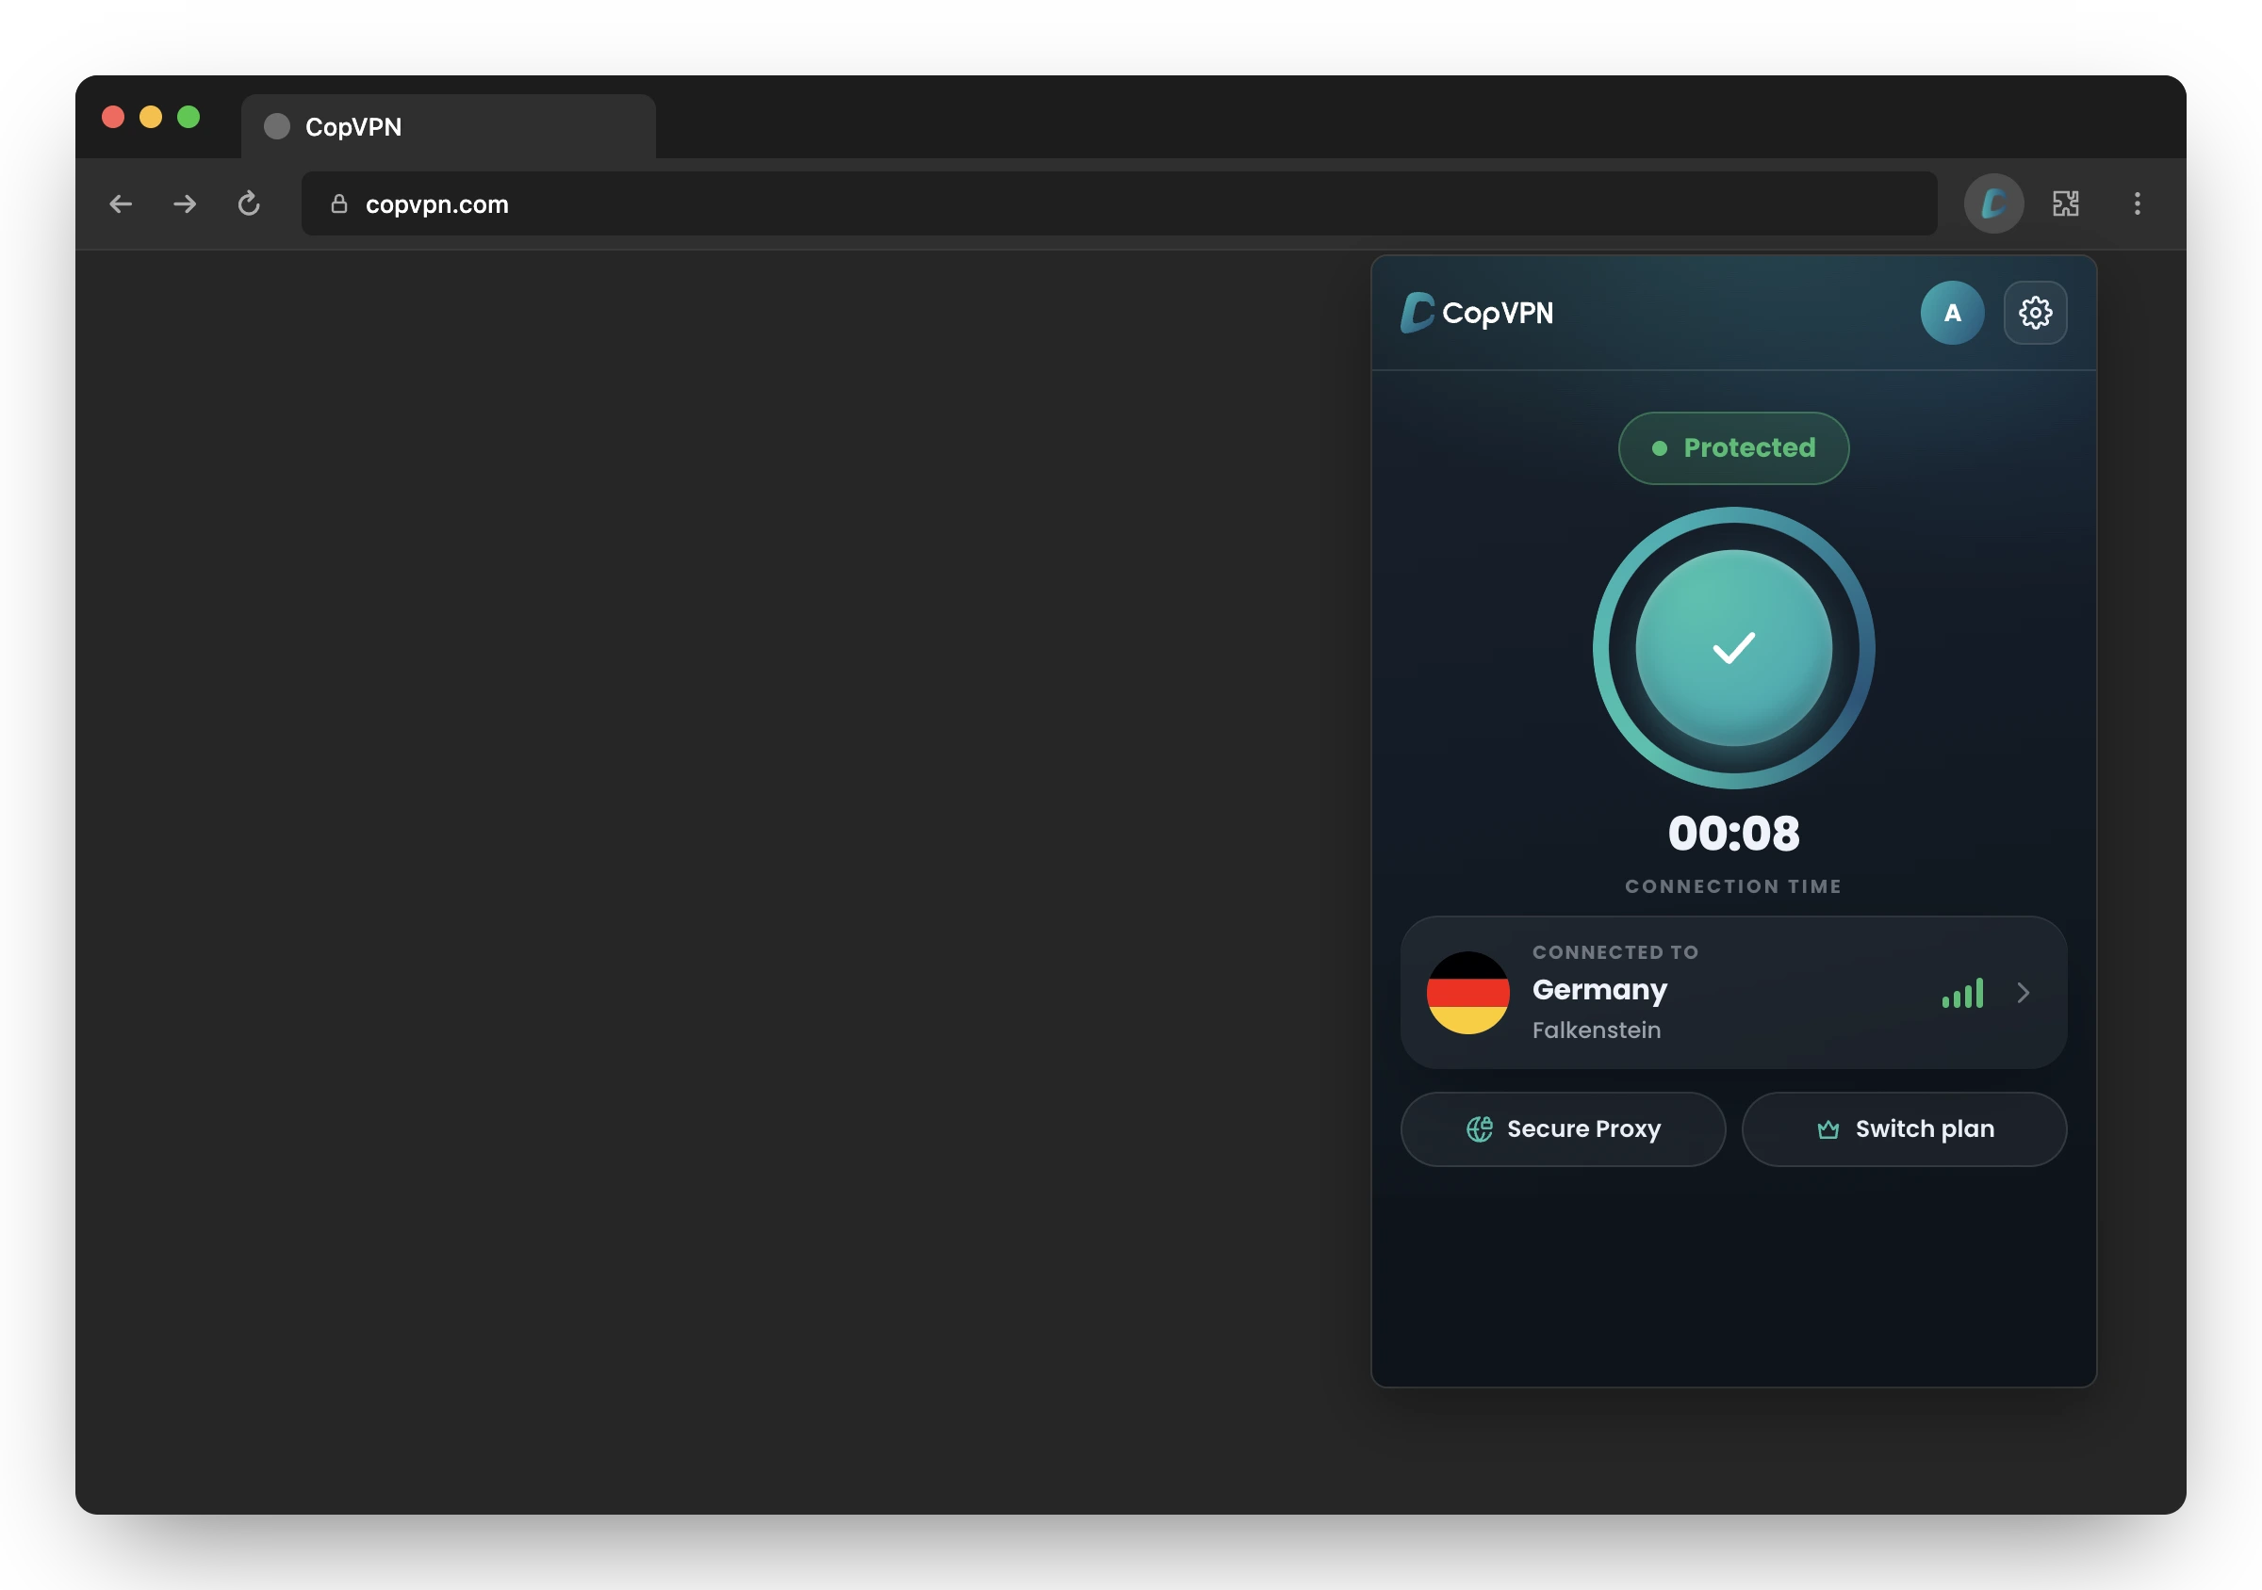
Task: Select the CopVPN browser tab
Action: [x=449, y=127]
